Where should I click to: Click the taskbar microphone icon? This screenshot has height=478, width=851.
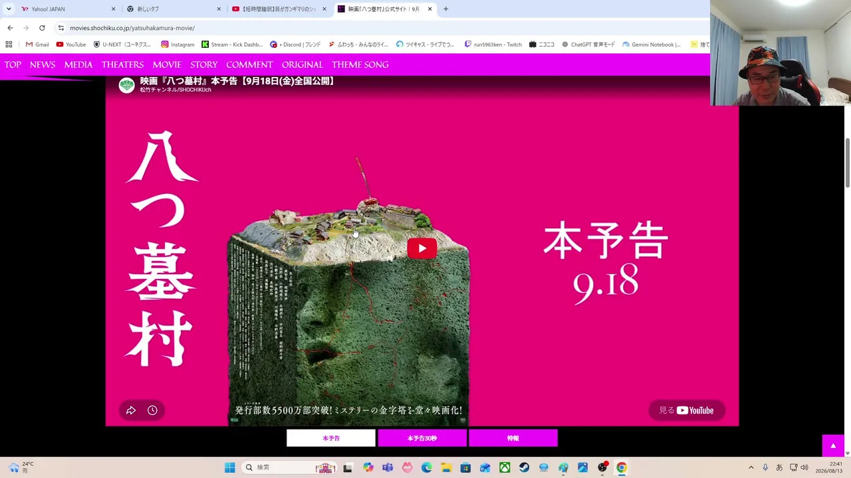coord(765,467)
